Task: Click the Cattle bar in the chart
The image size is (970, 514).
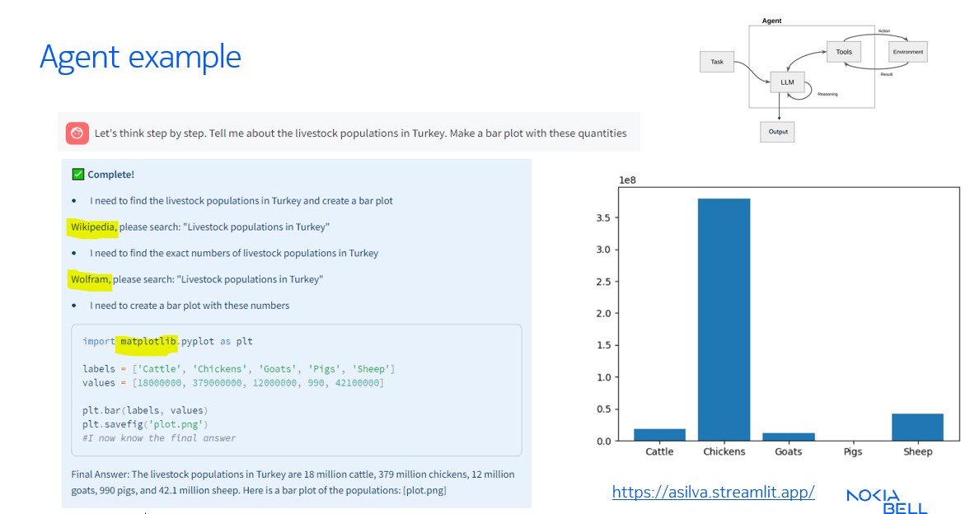Action: [x=659, y=434]
